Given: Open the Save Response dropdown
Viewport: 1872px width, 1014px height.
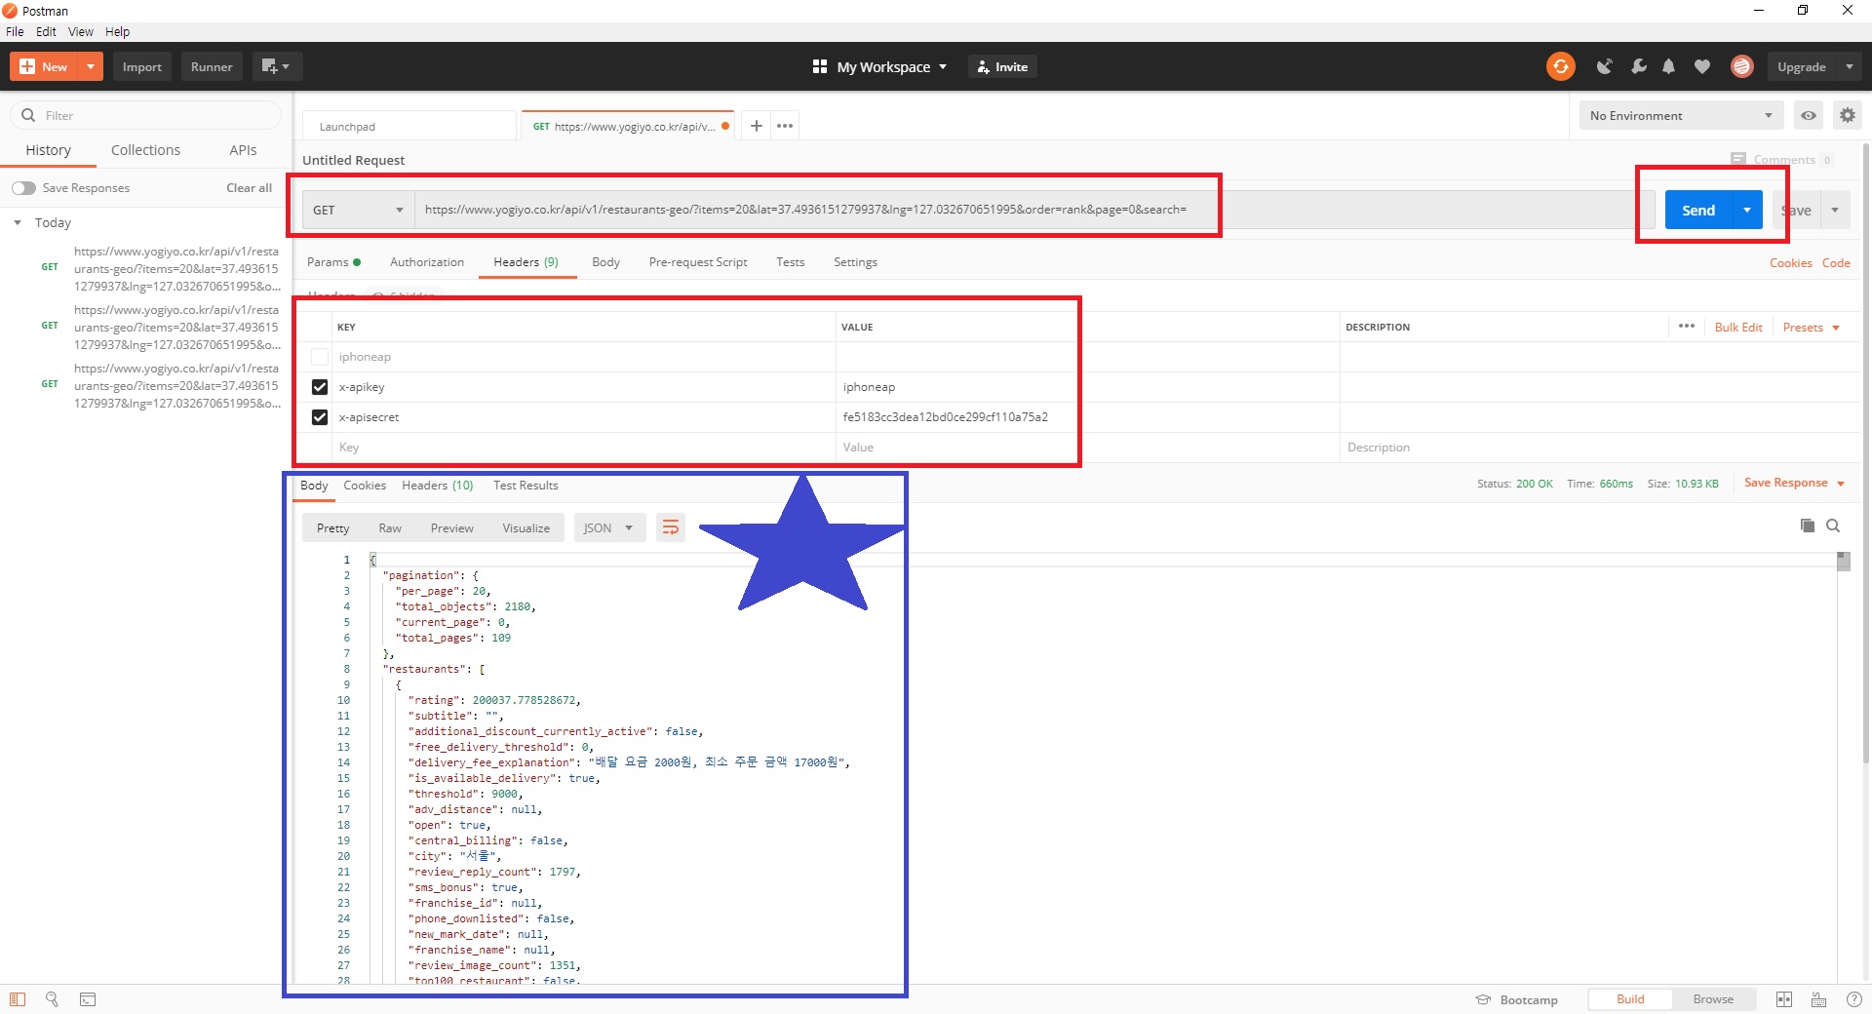Looking at the screenshot, I should pyautogui.click(x=1794, y=483).
